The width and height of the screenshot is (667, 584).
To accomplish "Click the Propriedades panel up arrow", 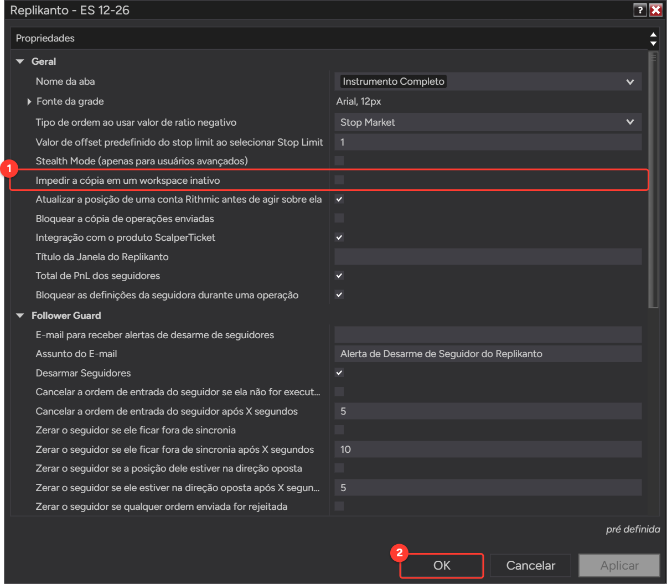I will coord(654,34).
